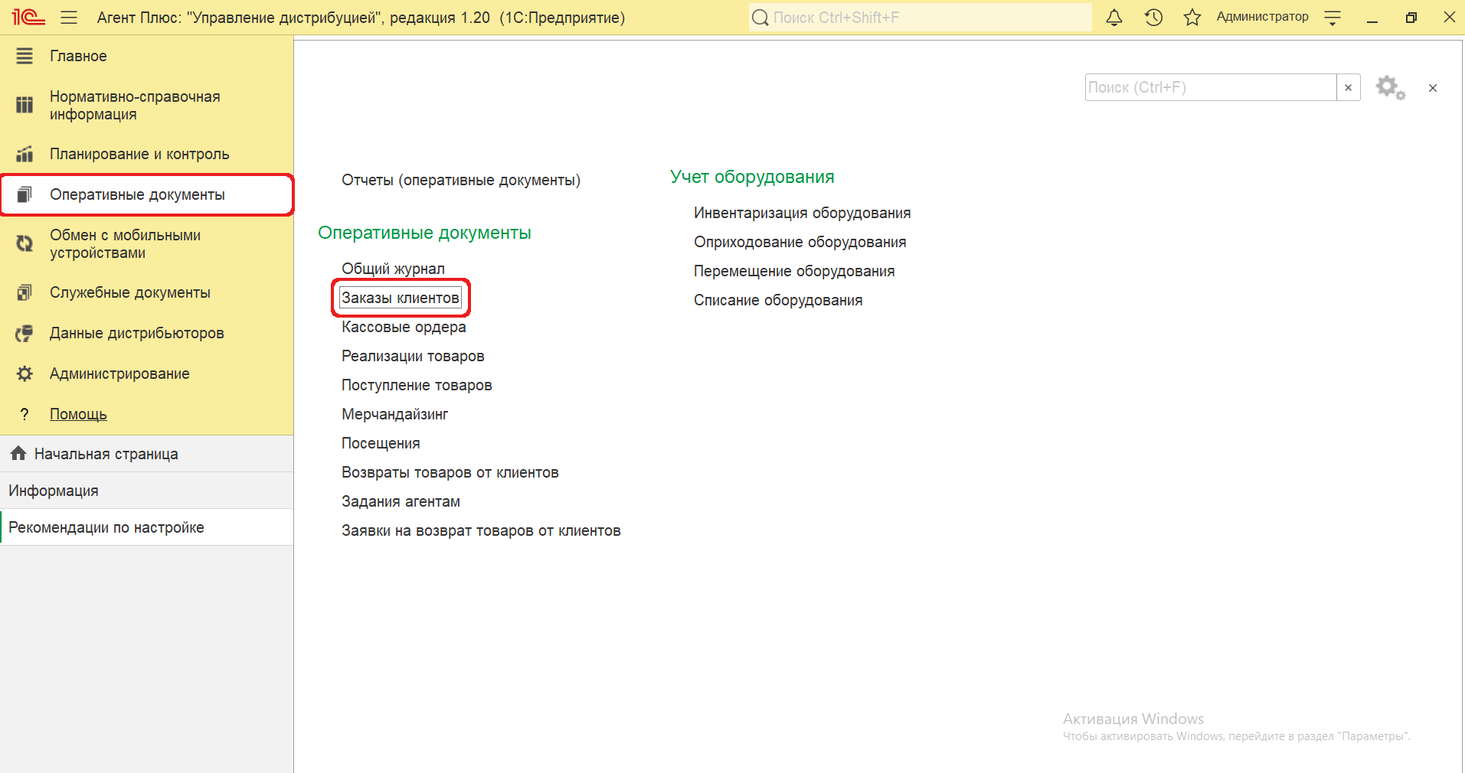Click the settings gear in menu panel
The height and width of the screenshot is (773, 1465).
click(1389, 88)
